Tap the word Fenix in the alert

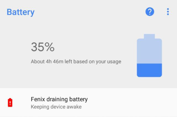click(x=38, y=99)
